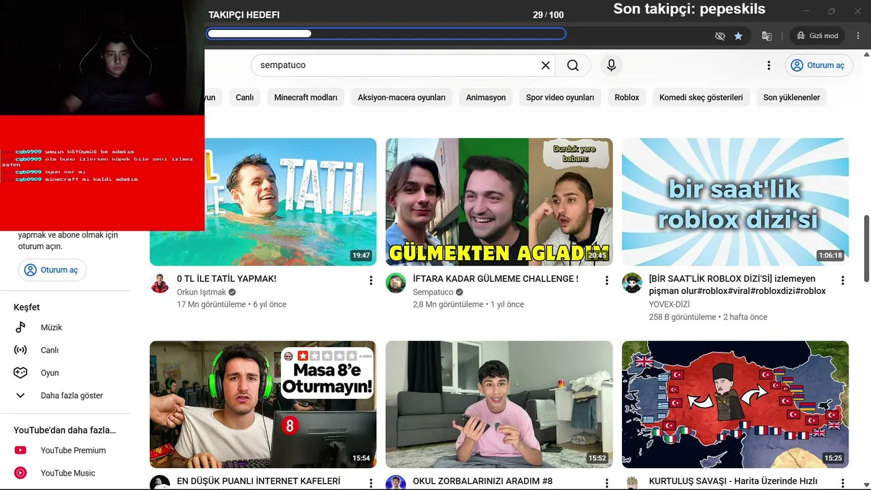The image size is (871, 490).
Task: Open title İFTARA KADAR GÜLMEME CHALLENGE !
Action: click(495, 278)
